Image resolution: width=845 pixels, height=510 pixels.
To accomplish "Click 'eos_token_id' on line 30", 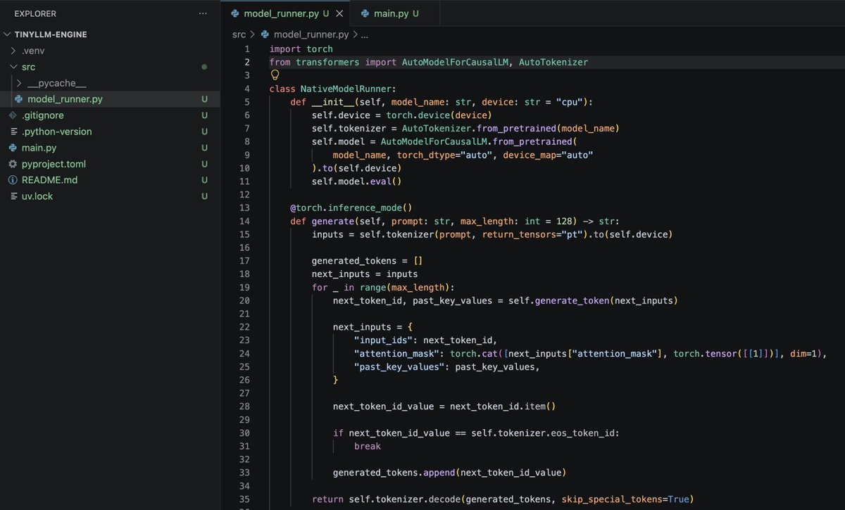I will [x=584, y=433].
